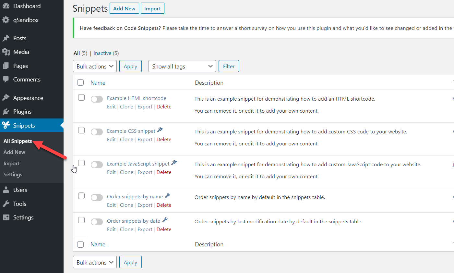Viewport: 454px width, 273px height.
Task: Sort by the Name column header
Action: click(x=98, y=83)
